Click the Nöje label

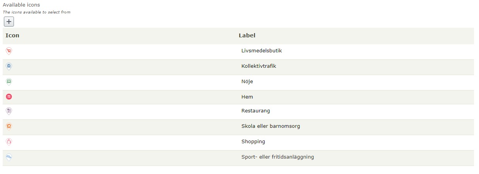point(247,82)
